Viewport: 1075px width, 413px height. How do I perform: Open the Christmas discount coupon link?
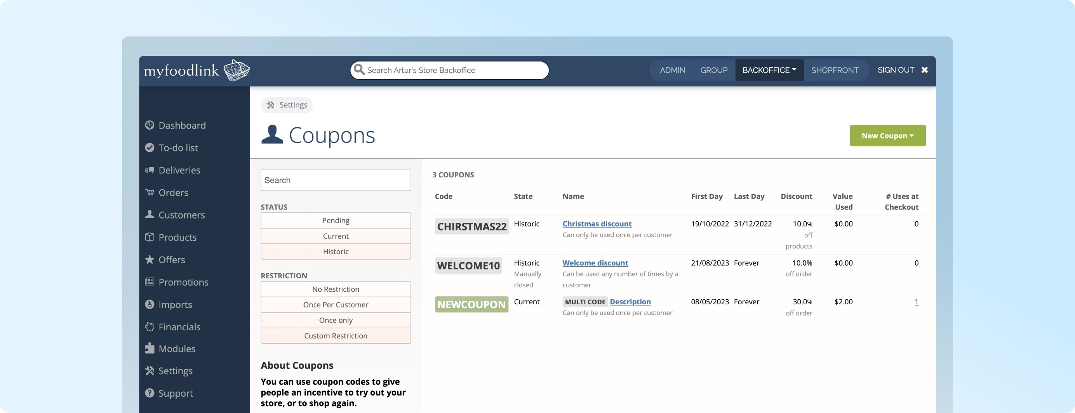[x=597, y=224]
